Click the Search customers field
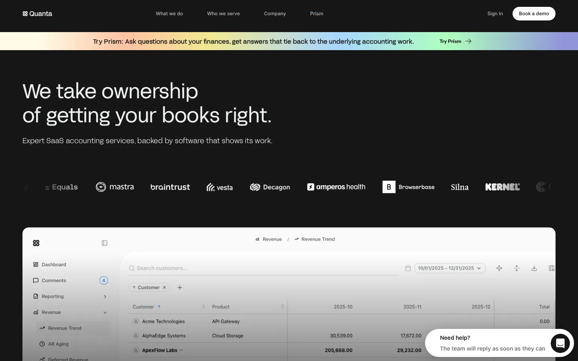Screen dimensions: 578x361 pos(263,268)
